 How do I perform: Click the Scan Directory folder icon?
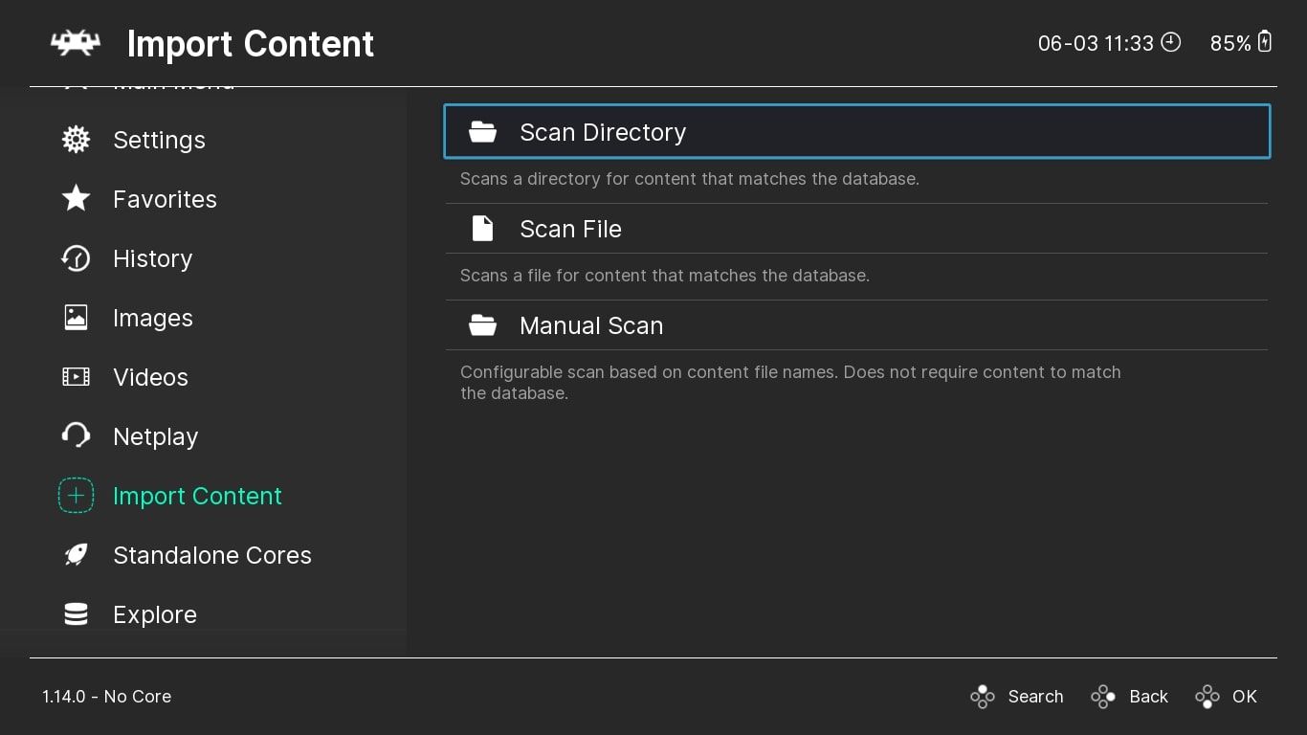tap(482, 132)
